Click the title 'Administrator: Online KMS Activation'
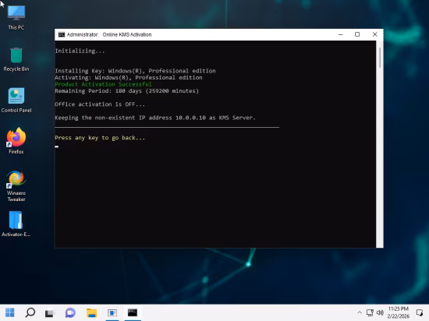 [x=109, y=35]
